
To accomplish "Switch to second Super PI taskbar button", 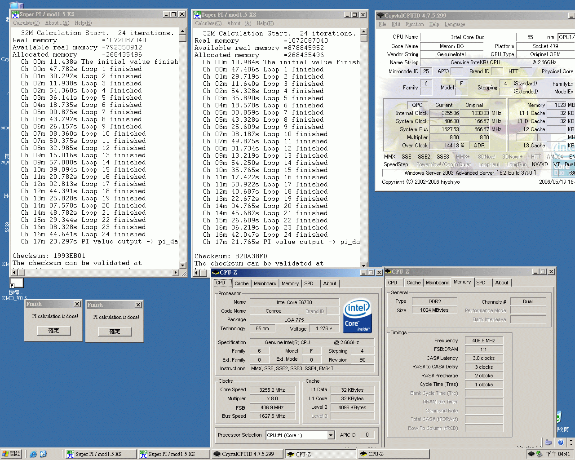I will coord(173,454).
